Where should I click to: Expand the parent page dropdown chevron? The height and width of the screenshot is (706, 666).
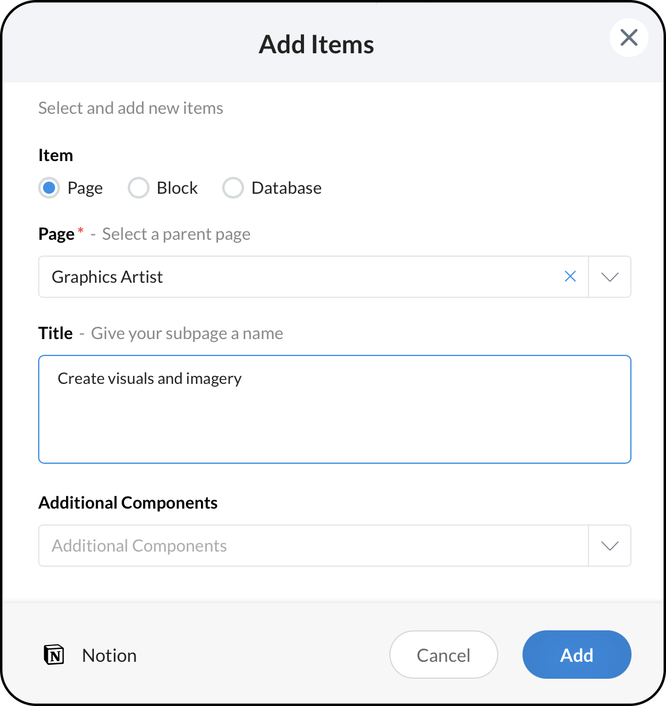tap(610, 277)
